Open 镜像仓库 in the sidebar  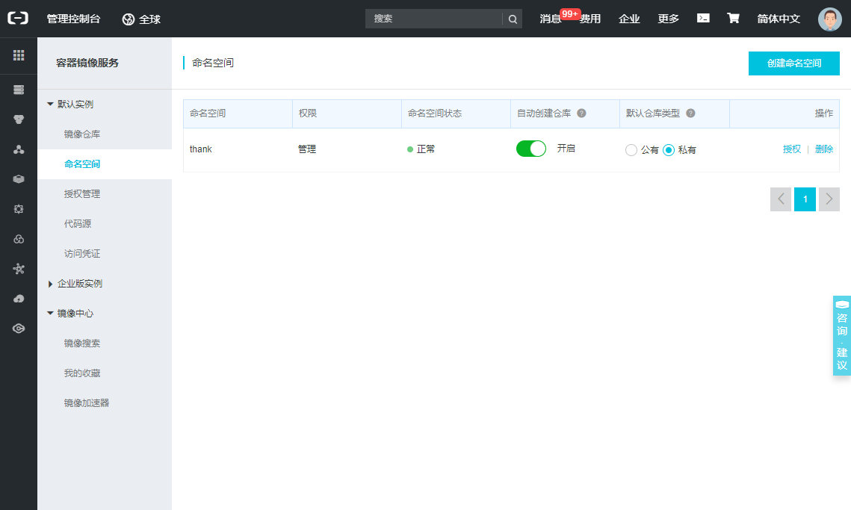(x=82, y=134)
